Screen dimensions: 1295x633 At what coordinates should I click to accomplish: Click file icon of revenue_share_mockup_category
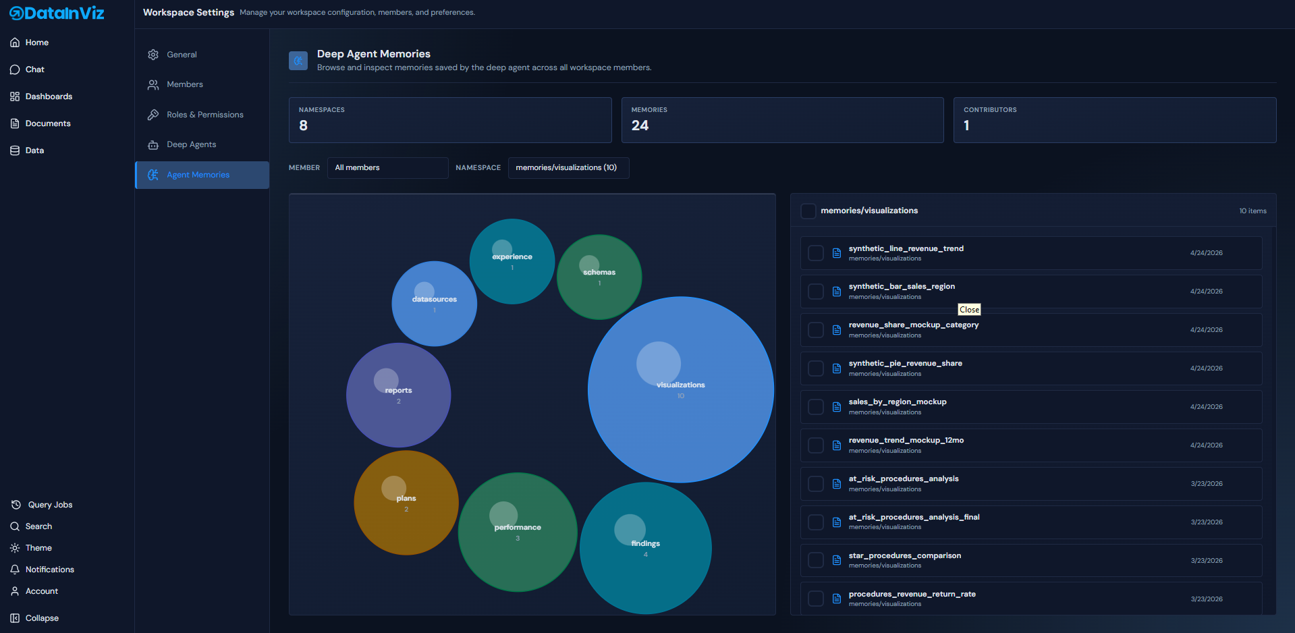click(x=837, y=330)
